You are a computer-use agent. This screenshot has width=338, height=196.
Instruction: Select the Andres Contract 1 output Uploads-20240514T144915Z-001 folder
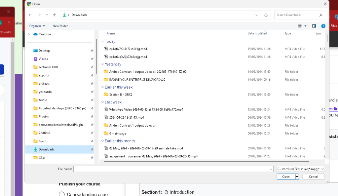pyautogui.click(x=148, y=72)
